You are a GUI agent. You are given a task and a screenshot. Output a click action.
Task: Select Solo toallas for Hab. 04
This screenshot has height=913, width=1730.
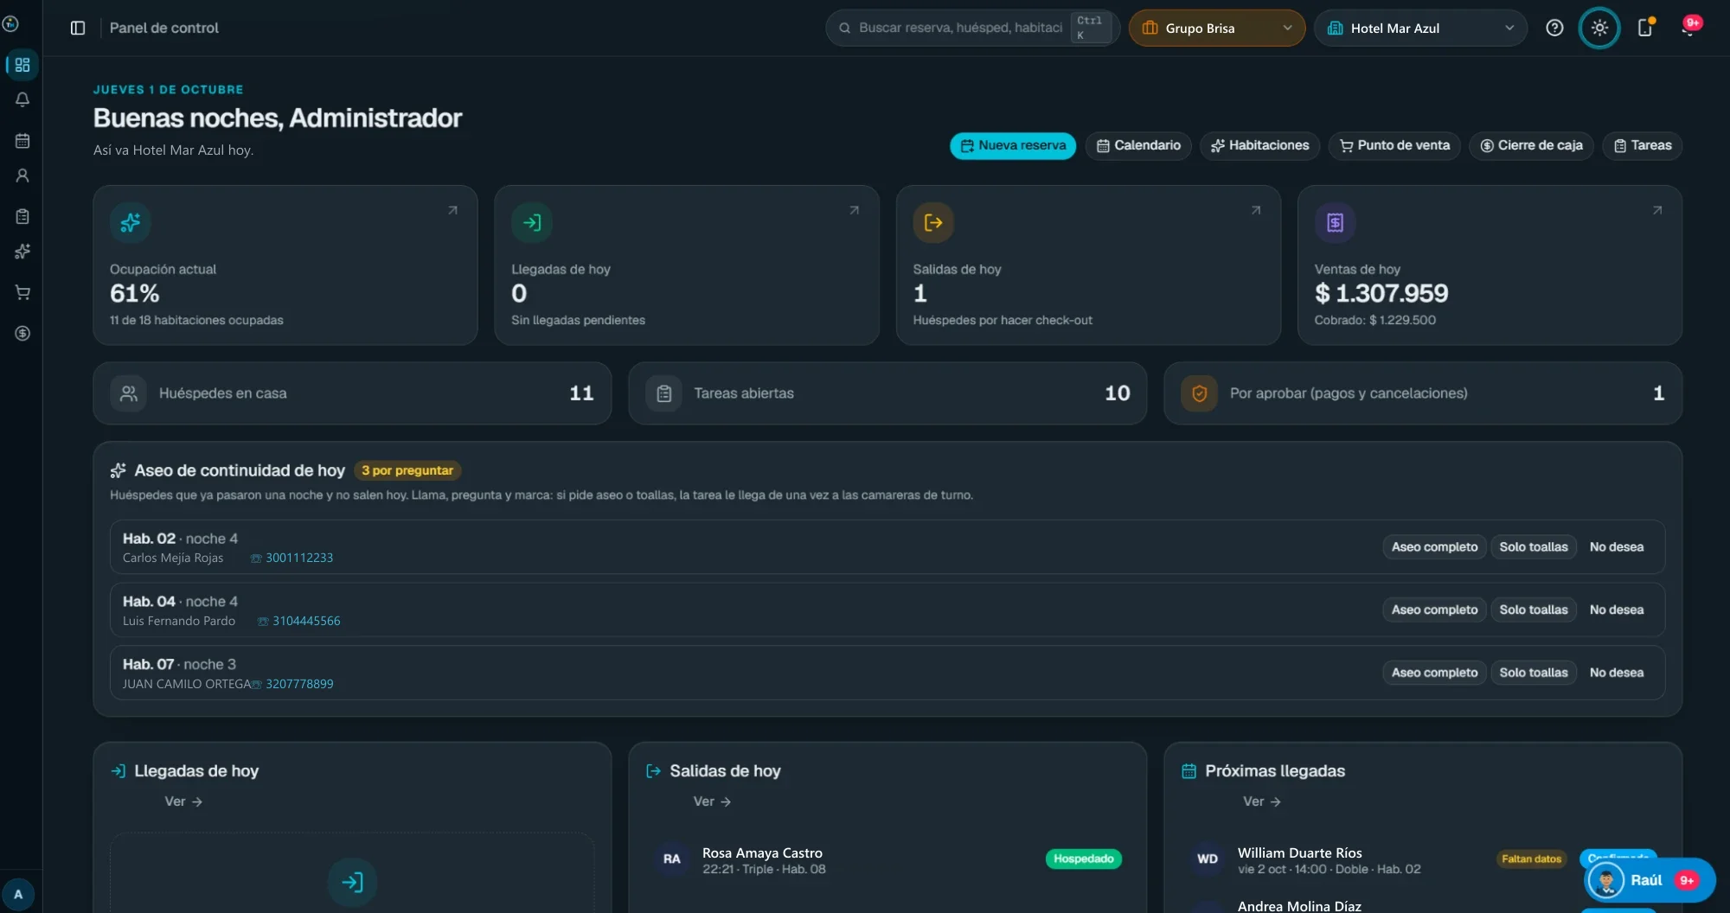click(1533, 610)
